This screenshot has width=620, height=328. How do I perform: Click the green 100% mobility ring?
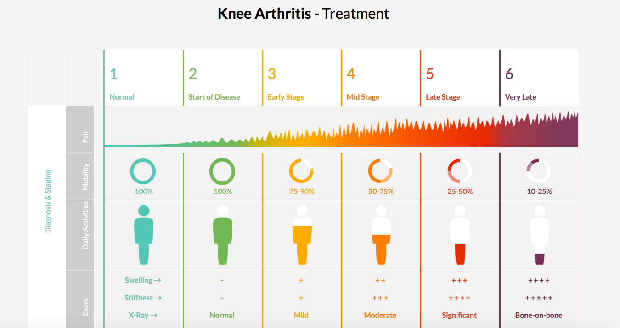point(222,171)
